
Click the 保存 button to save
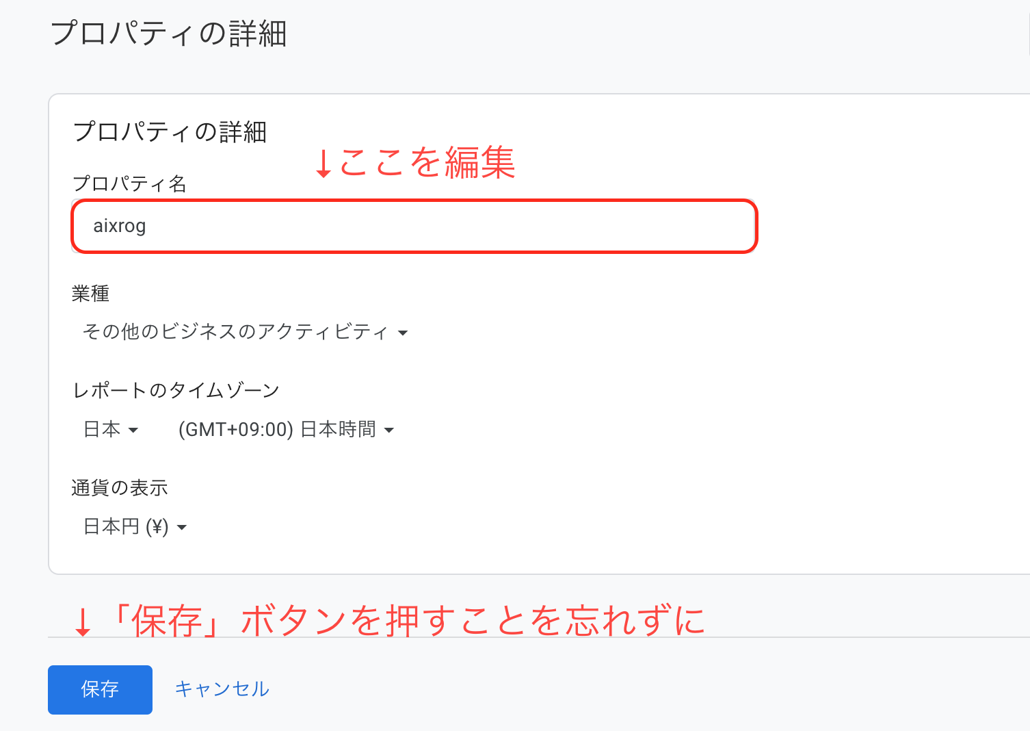(x=100, y=689)
